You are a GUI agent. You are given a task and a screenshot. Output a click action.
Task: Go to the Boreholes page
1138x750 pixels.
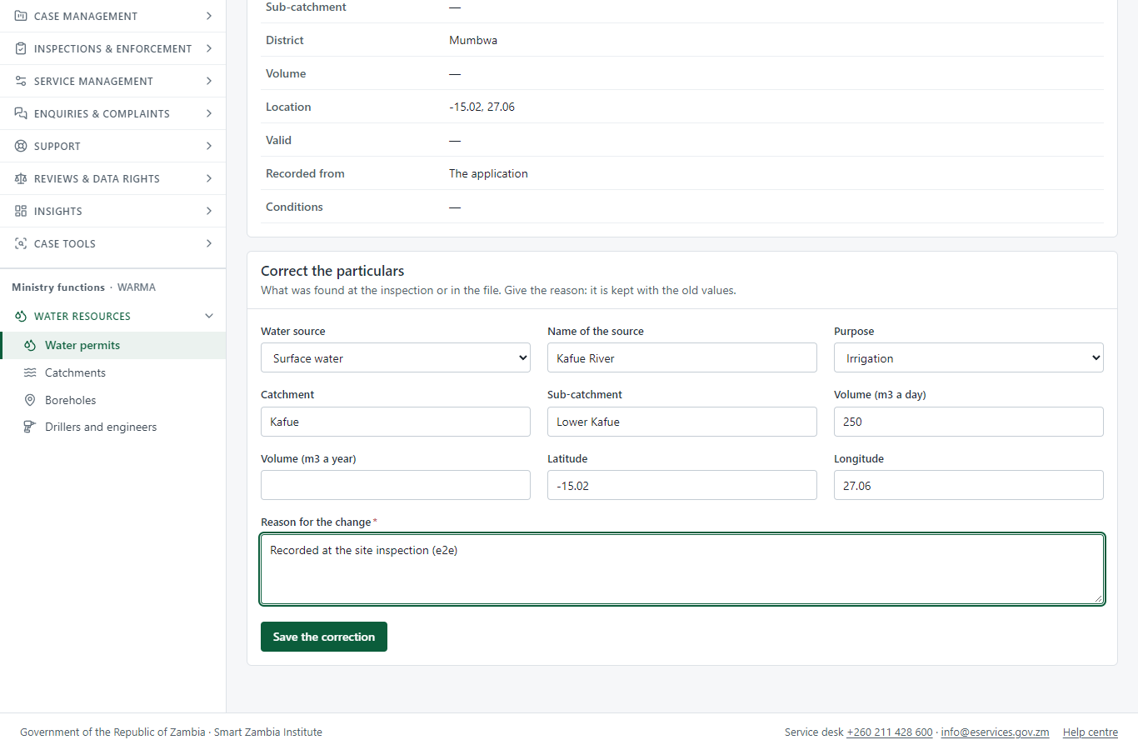[x=112, y=400]
